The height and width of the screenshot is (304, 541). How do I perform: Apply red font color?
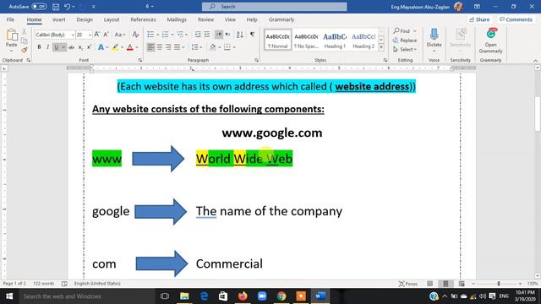click(129, 47)
